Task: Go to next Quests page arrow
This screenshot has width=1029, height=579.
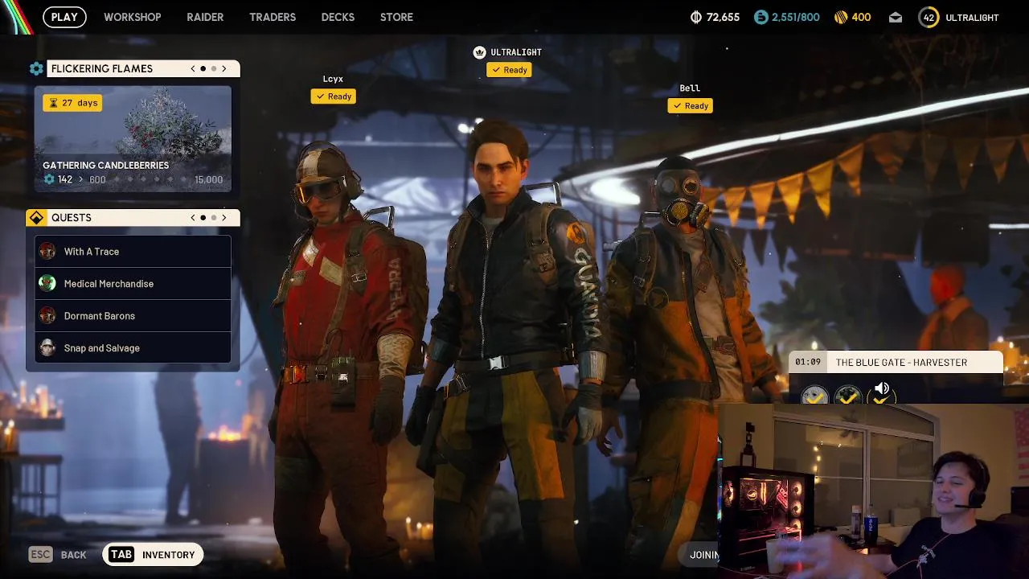Action: [224, 217]
